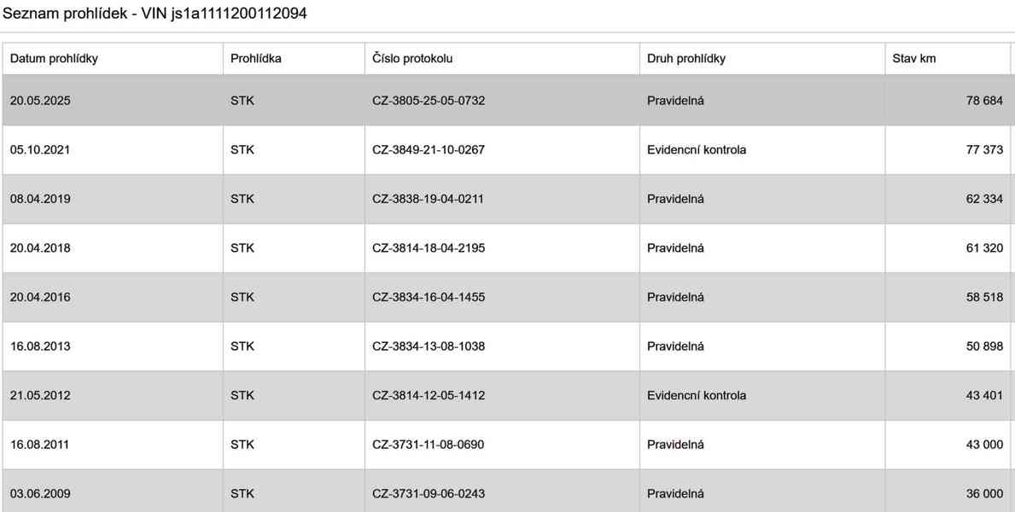This screenshot has width=1015, height=512.
Task: Select the row dated 08.04.2019
Action: [x=40, y=200]
